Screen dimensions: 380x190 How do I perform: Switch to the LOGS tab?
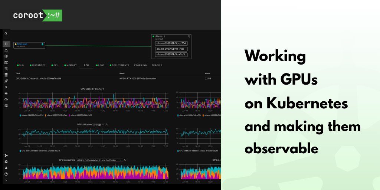click(x=100, y=65)
